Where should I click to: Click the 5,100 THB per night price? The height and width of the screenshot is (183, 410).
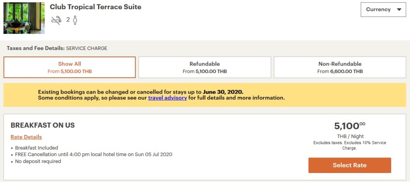[350, 126]
